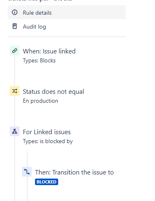Image resolution: width=155 pixels, height=201 pixels.
Task: Click the blue BLOCKED status lozenge
Action: 46,182
